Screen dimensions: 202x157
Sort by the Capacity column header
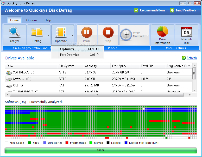point(97,66)
